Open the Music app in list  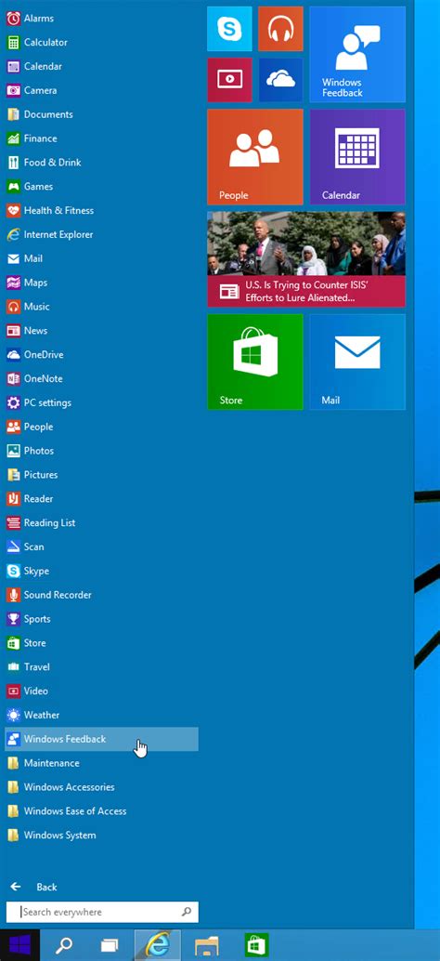point(101,307)
